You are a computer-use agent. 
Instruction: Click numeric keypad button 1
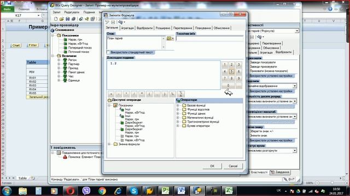point(225,64)
